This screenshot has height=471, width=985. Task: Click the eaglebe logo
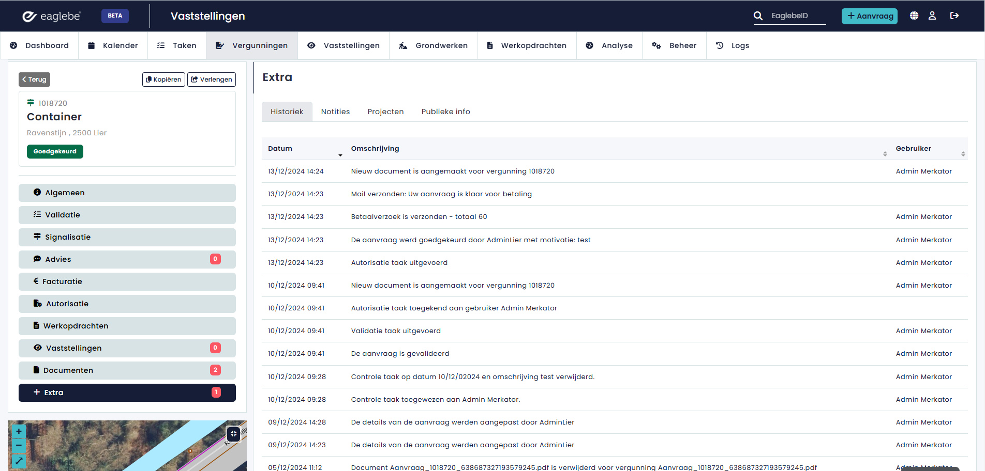coord(51,16)
